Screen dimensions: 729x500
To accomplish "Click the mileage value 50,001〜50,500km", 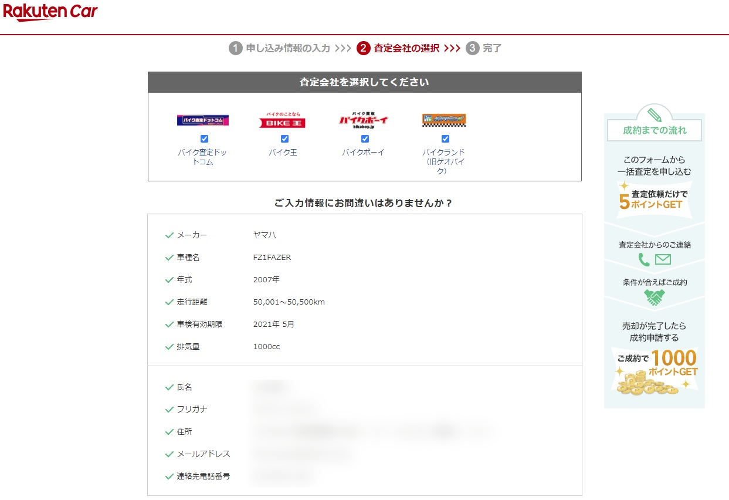I will point(289,302).
